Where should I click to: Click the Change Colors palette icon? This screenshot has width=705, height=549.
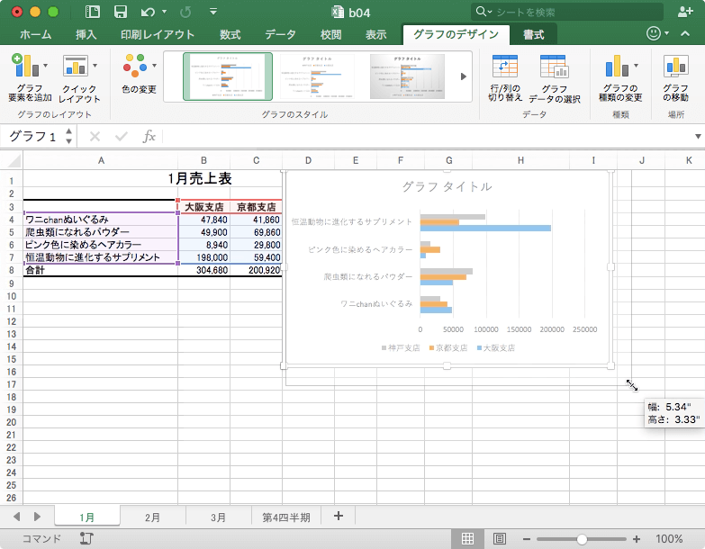pos(135,66)
